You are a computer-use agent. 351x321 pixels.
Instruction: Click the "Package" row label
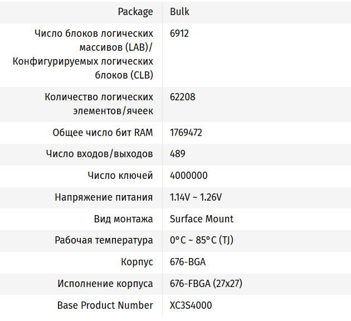(x=135, y=12)
